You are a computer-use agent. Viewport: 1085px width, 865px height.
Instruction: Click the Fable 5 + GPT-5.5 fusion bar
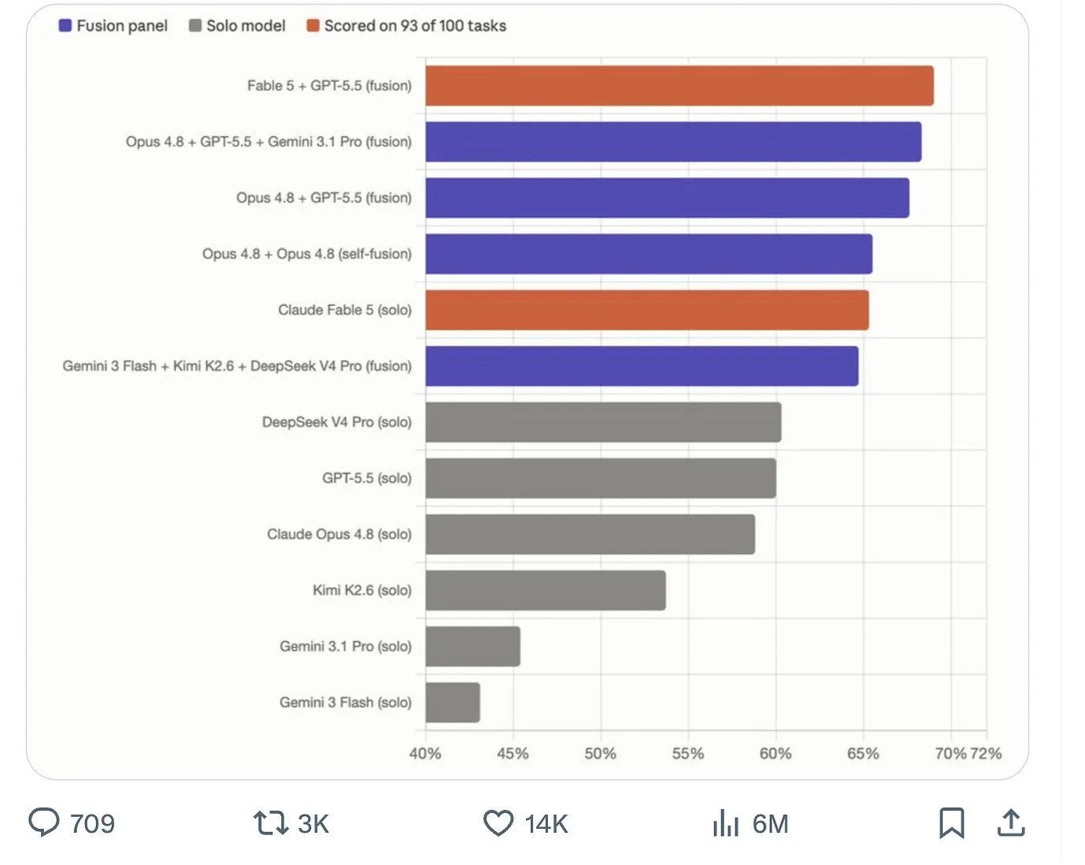(680, 86)
